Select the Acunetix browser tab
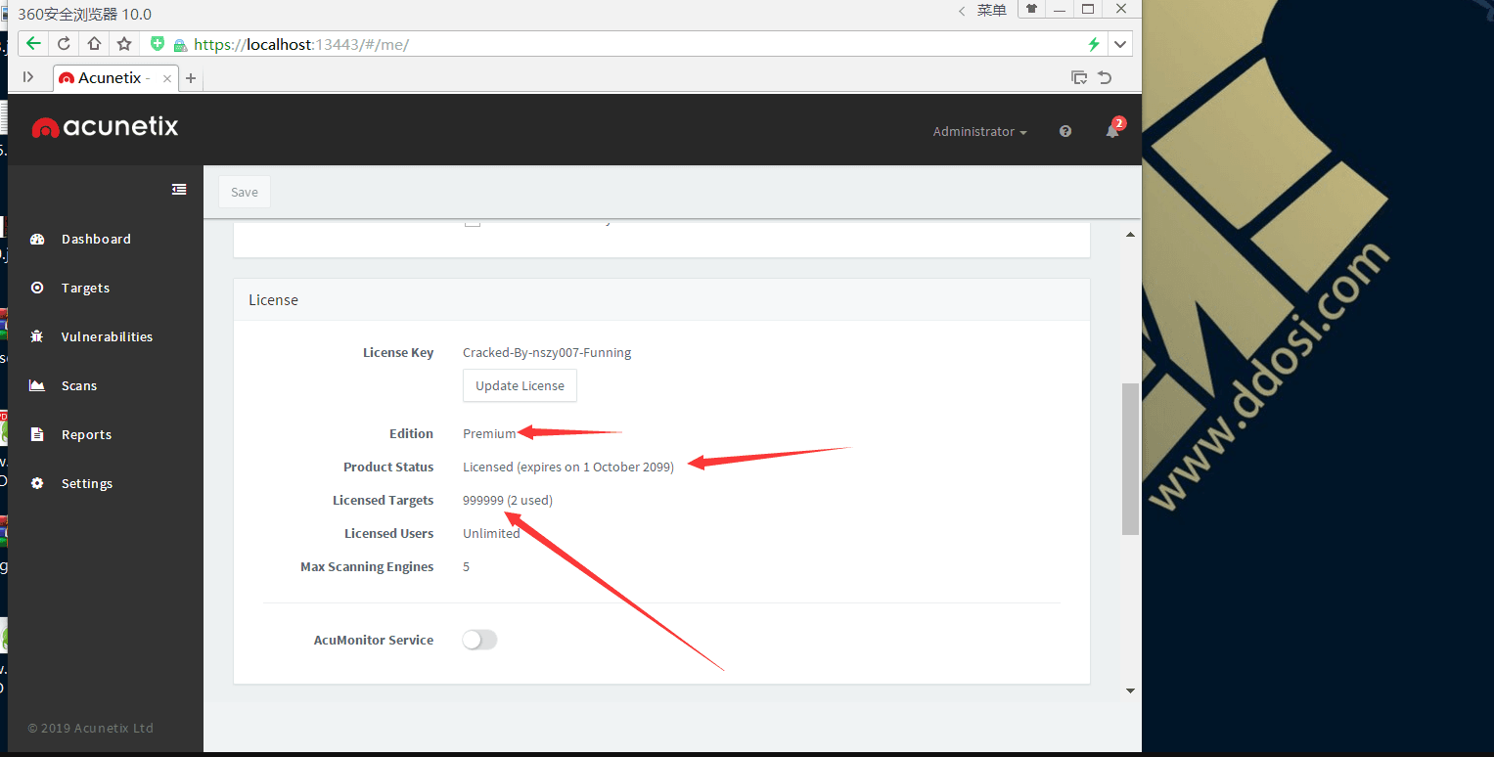This screenshot has width=1494, height=757. pyautogui.click(x=114, y=78)
